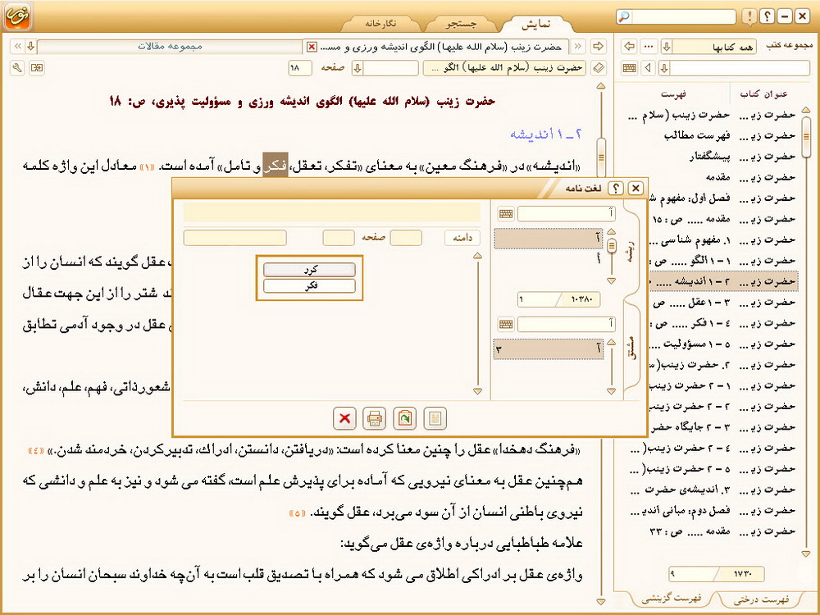Expand the مجموعه مقالات dropdown

click(30, 46)
